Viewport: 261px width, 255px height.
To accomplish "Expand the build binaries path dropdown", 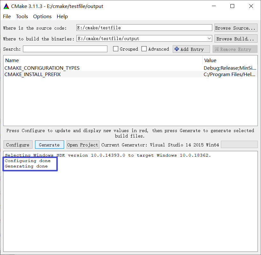I will point(209,39).
